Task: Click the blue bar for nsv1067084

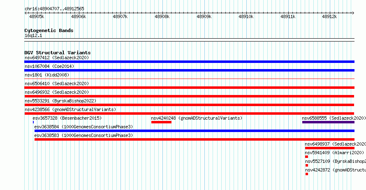Action: tap(189, 70)
